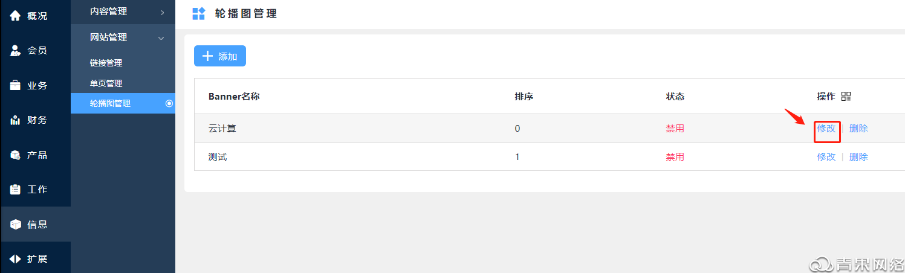
Task: Open the 信息 info box icon
Action: [x=15, y=225]
